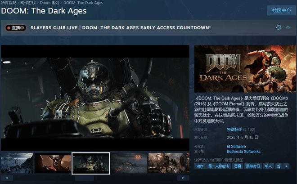Select the fourth thumbnail in the strip

coord(129,163)
